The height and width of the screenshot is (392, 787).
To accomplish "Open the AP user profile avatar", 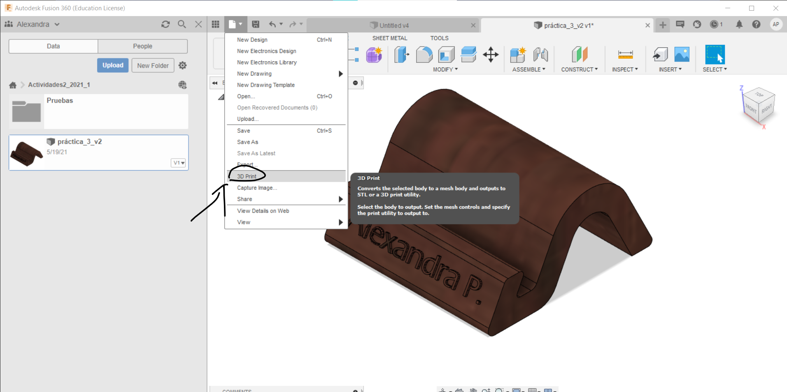I will point(776,24).
